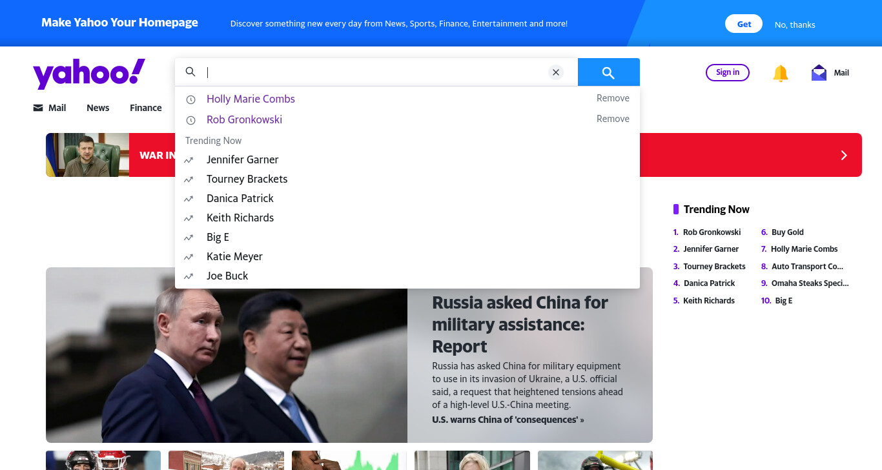882x470 pixels.
Task: Click the Sign in button
Action: point(728,72)
